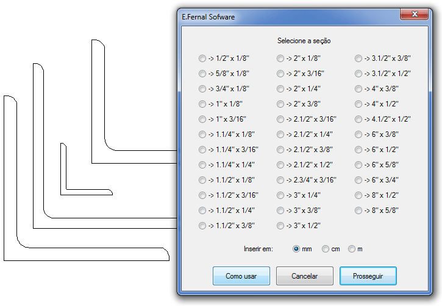The width and height of the screenshot is (442, 306).
Task: Pick the 1" x 3/16" section
Action: 202,119
